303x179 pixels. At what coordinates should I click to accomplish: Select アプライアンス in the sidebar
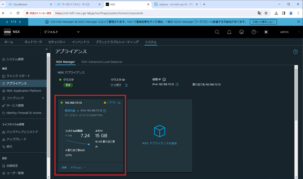point(23,83)
